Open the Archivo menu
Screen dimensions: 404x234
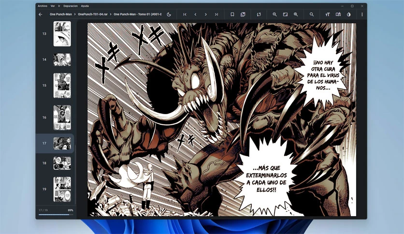coord(43,6)
